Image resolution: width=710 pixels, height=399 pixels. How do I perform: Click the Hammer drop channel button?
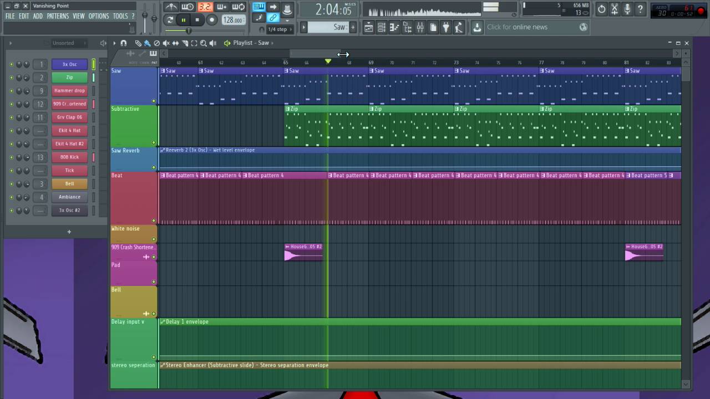point(69,91)
